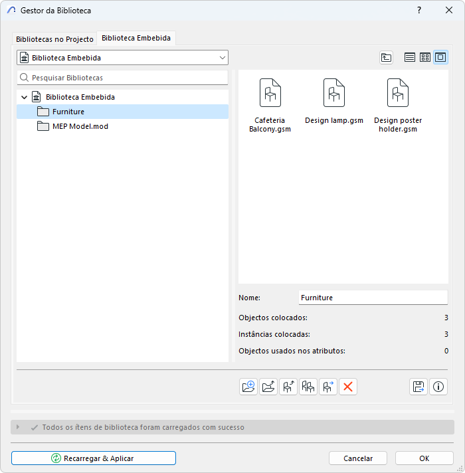Click Recarregar & Aplicar button
Screen dimensions: 465x473
(x=94, y=458)
